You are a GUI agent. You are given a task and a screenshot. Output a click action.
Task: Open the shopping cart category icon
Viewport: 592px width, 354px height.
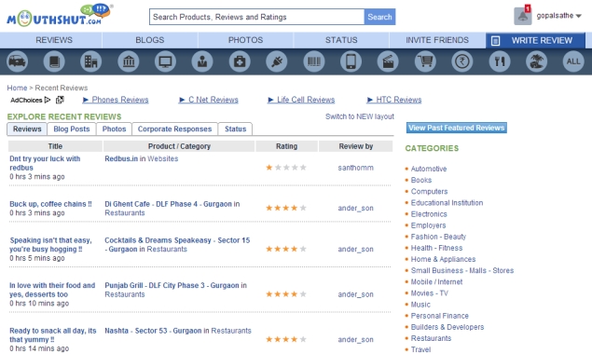pyautogui.click(x=425, y=61)
